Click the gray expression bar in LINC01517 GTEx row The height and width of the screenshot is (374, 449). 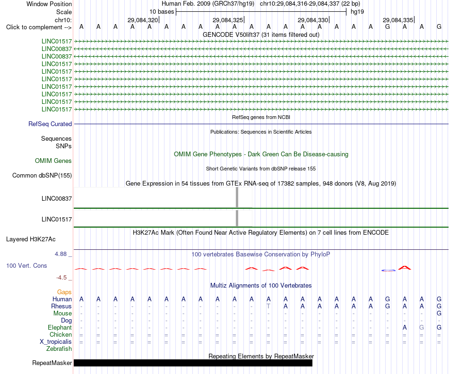pos(237,218)
